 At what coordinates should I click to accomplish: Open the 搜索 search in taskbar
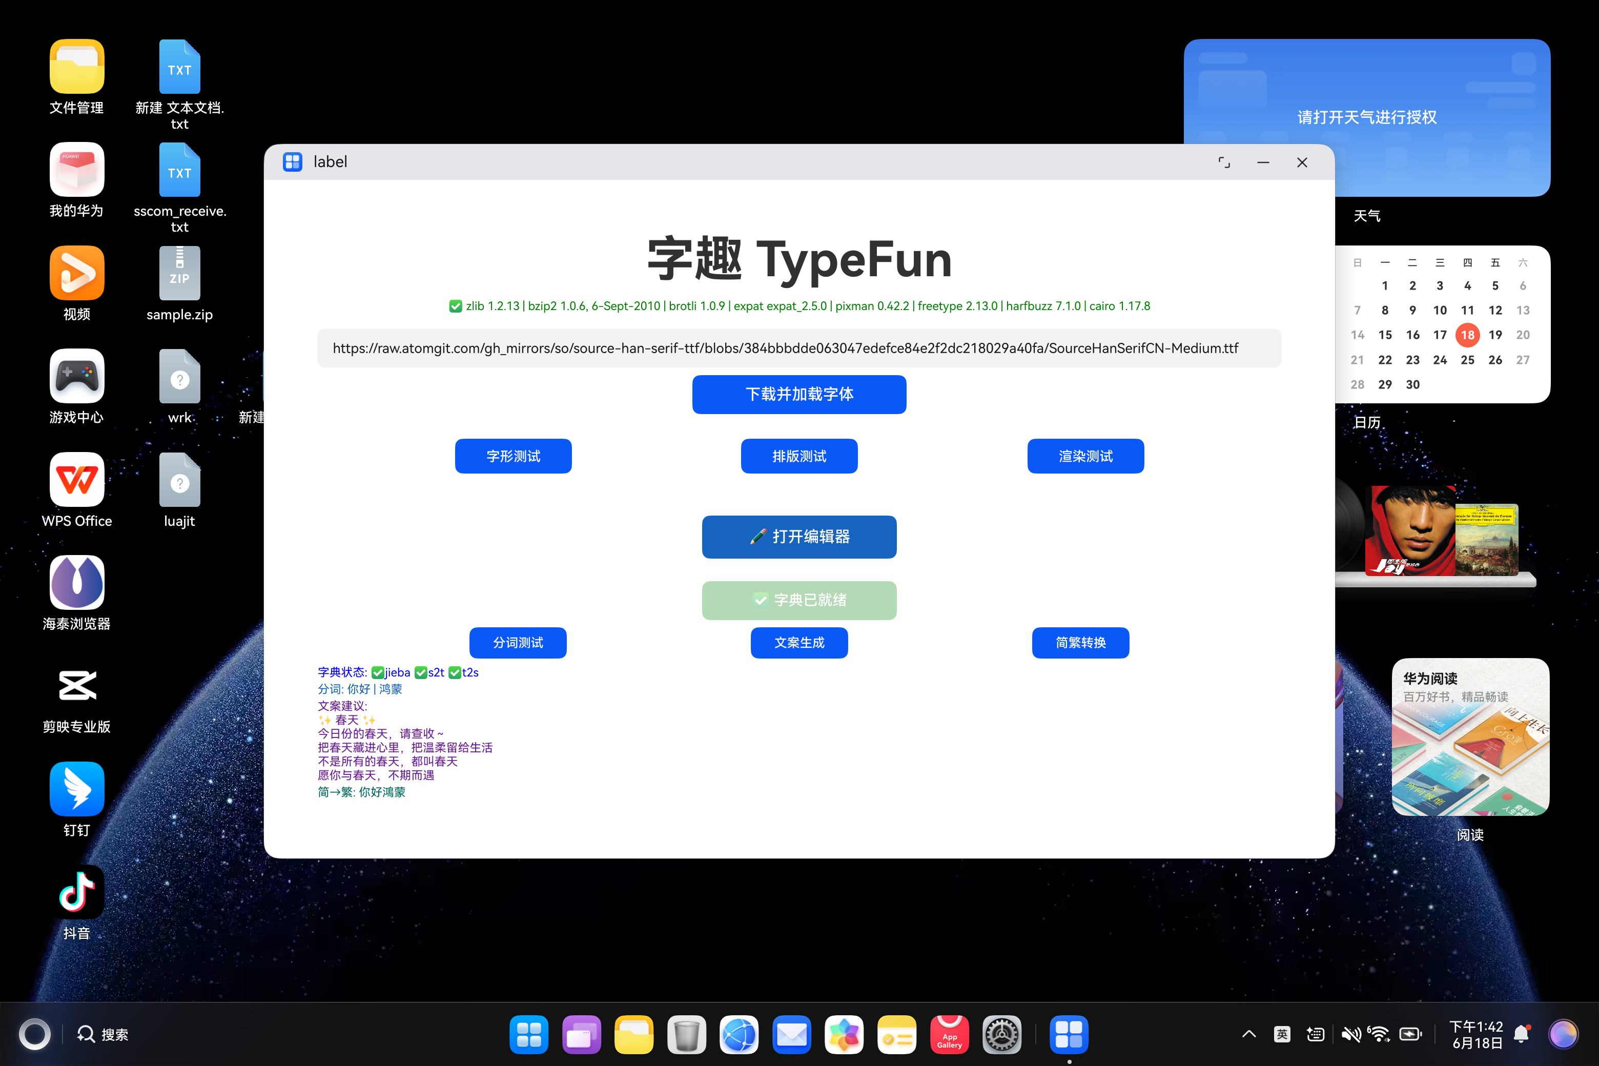click(x=102, y=1035)
